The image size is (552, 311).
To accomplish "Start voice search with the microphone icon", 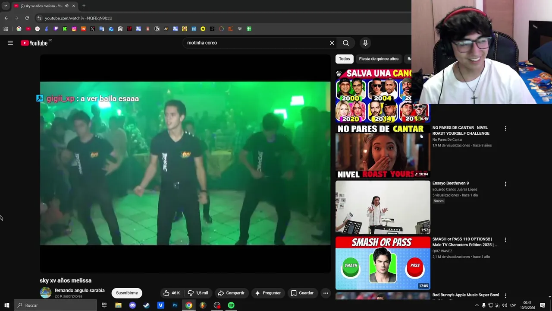I will (365, 43).
